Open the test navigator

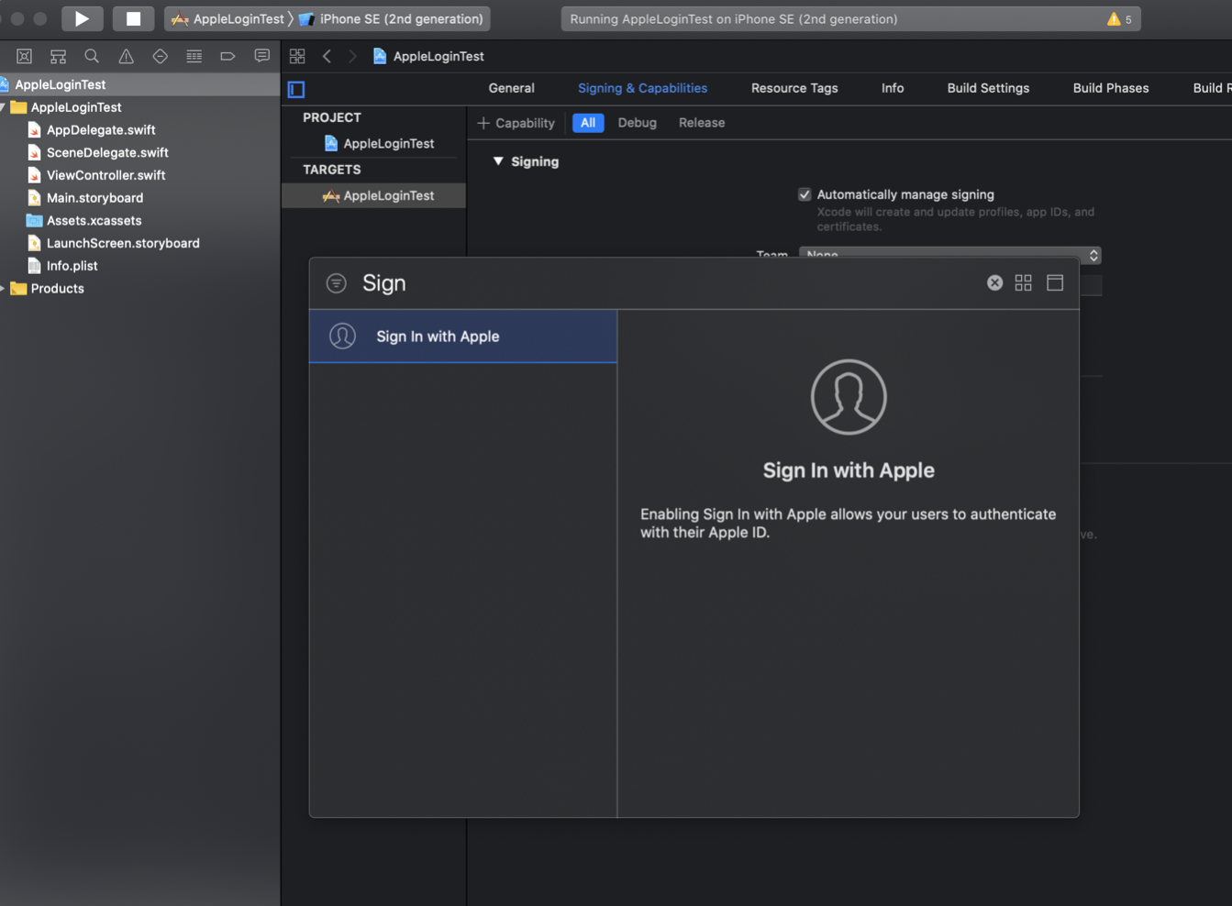point(160,56)
